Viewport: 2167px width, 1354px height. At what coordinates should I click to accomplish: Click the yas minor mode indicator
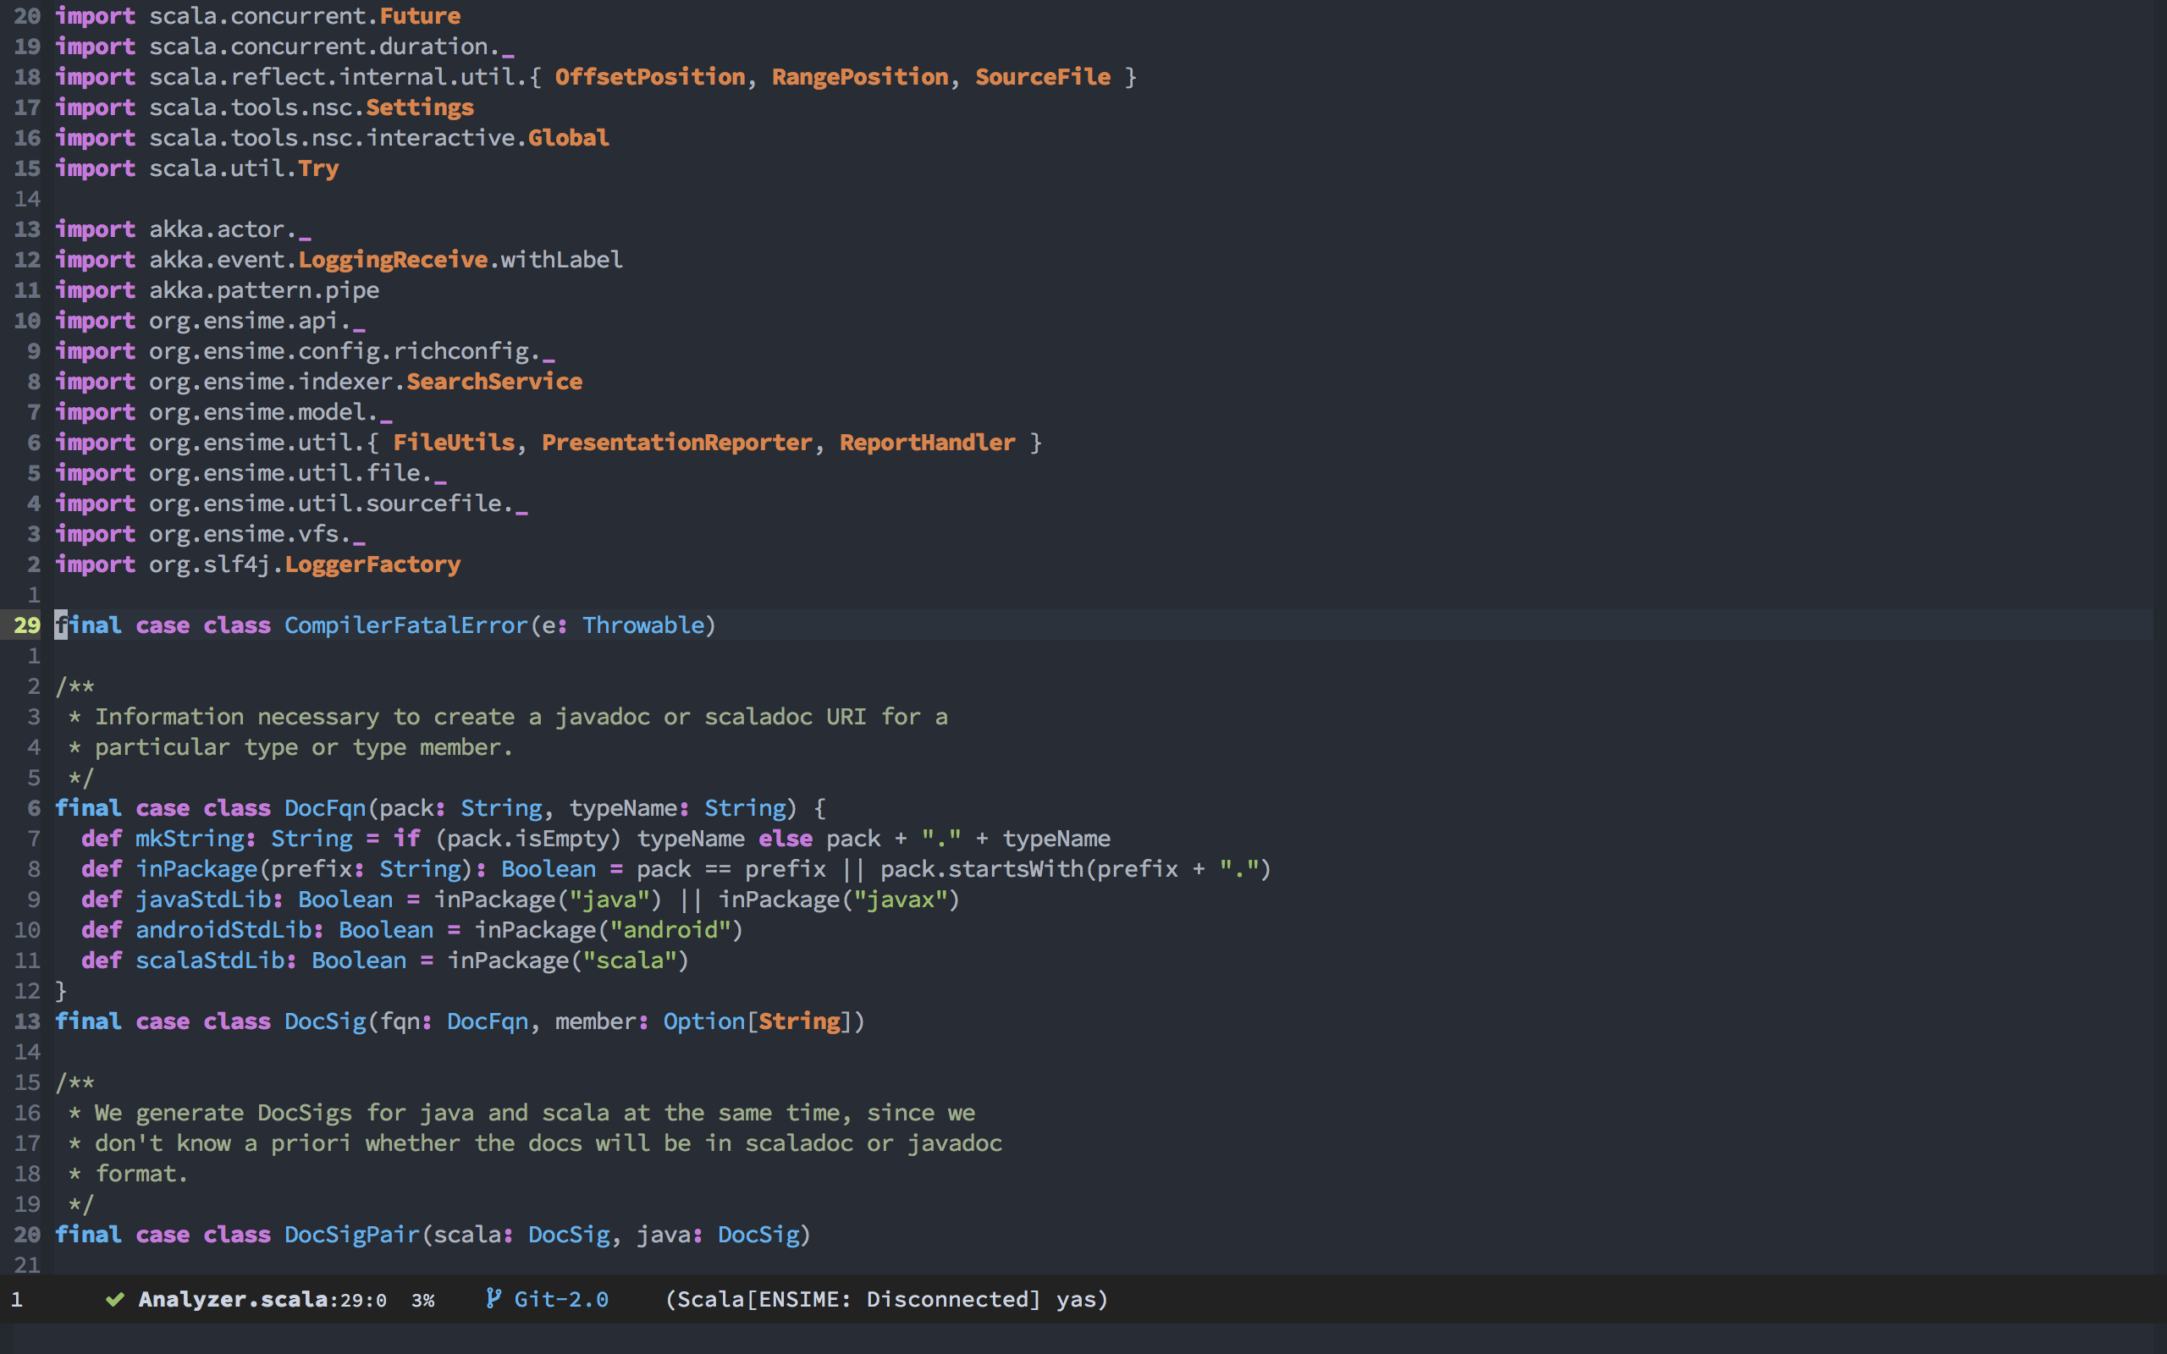click(1077, 1299)
